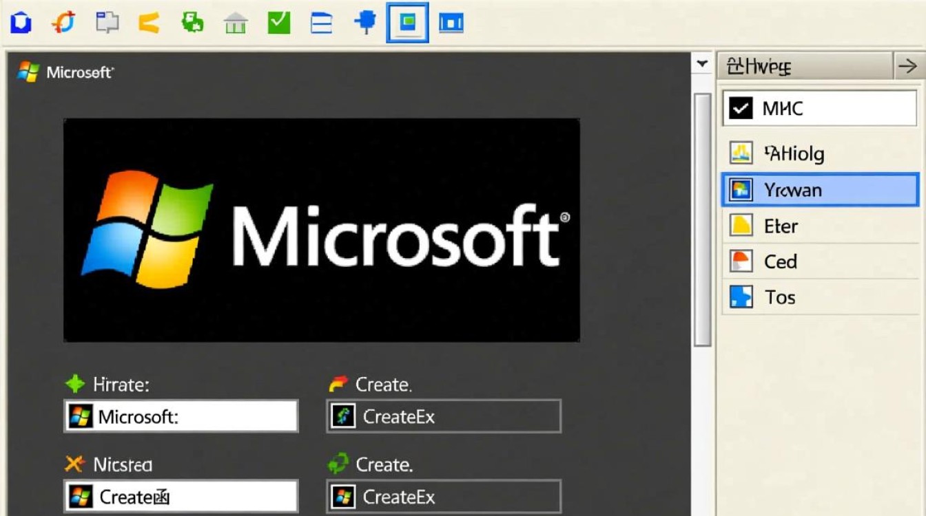
Task: Click the vertical scrollbar beside the Microsoft banner
Action: [x=702, y=220]
